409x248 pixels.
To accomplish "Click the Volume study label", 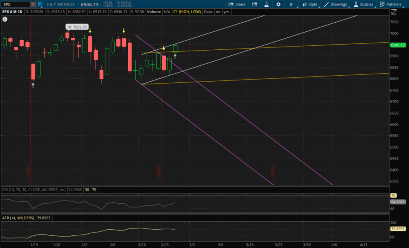I will [153, 12].
